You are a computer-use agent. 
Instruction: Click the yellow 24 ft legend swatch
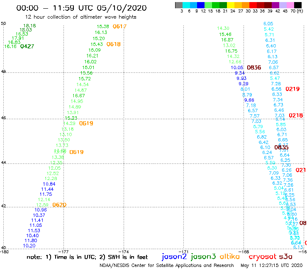pyautogui.click(x=231, y=5)
